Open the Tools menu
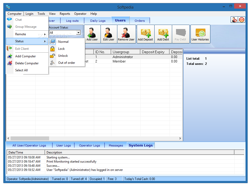Screen dimensions: 252x188 tap(41, 14)
